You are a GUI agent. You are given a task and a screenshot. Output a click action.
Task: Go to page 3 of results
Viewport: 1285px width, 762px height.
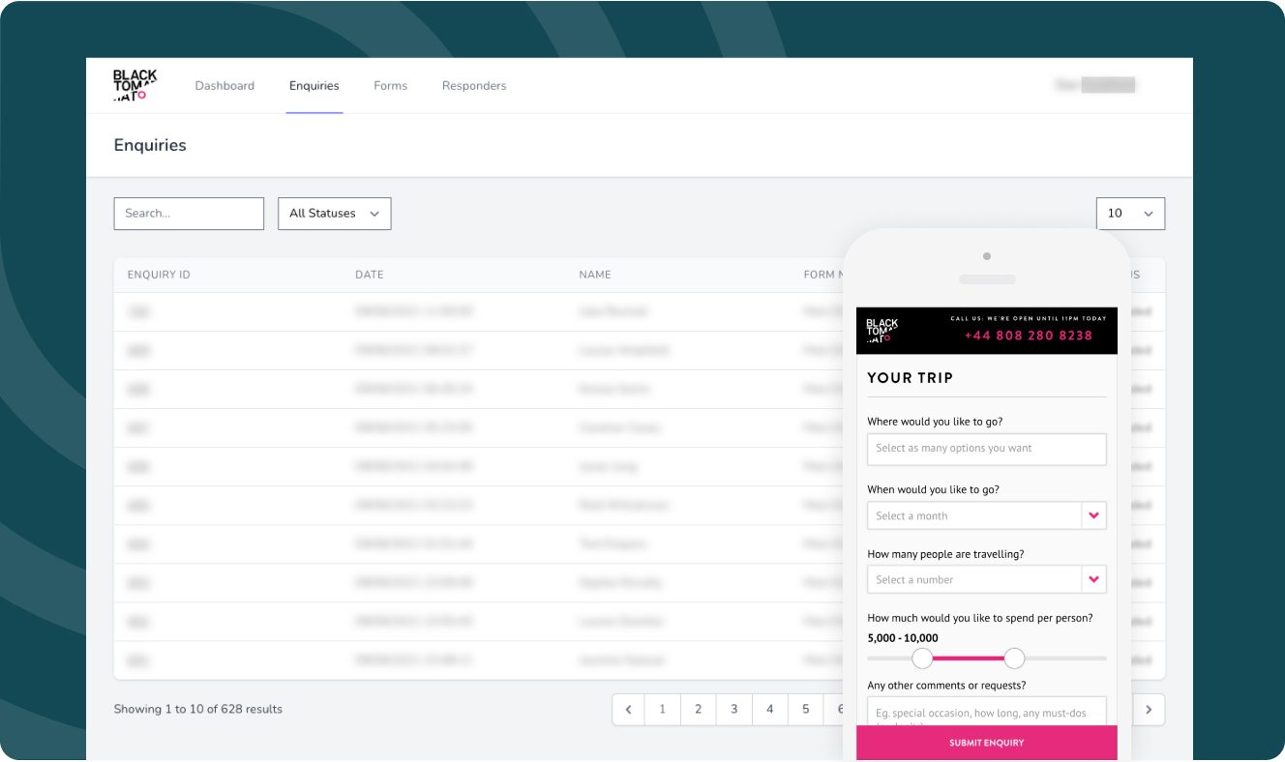click(733, 710)
